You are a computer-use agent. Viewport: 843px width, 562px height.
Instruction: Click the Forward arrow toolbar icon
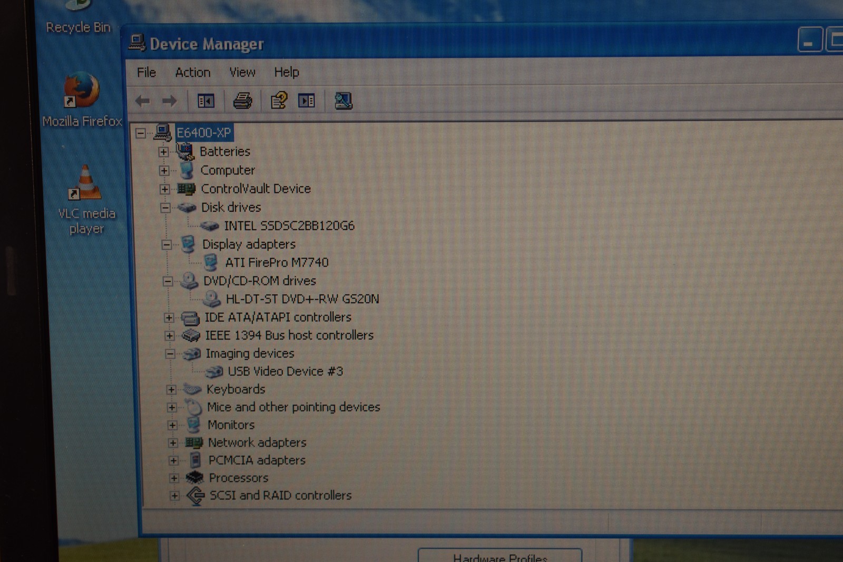click(169, 101)
